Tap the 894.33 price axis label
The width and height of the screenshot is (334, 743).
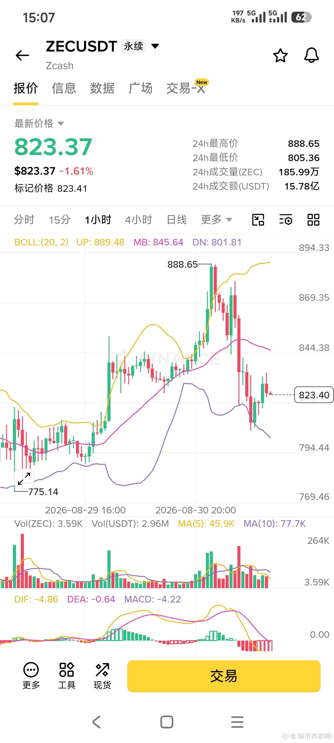click(314, 247)
